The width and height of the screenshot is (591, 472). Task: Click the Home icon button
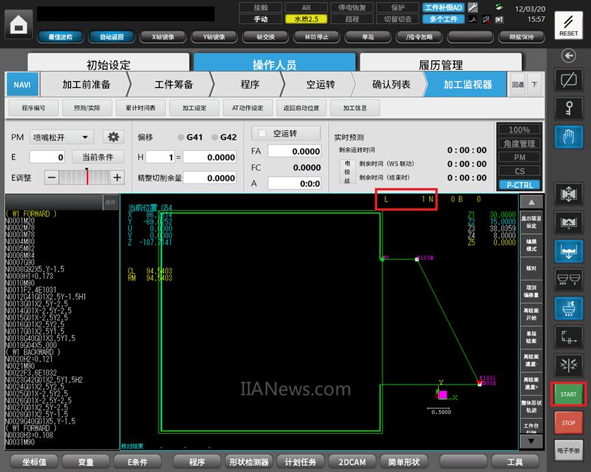pyautogui.click(x=19, y=25)
